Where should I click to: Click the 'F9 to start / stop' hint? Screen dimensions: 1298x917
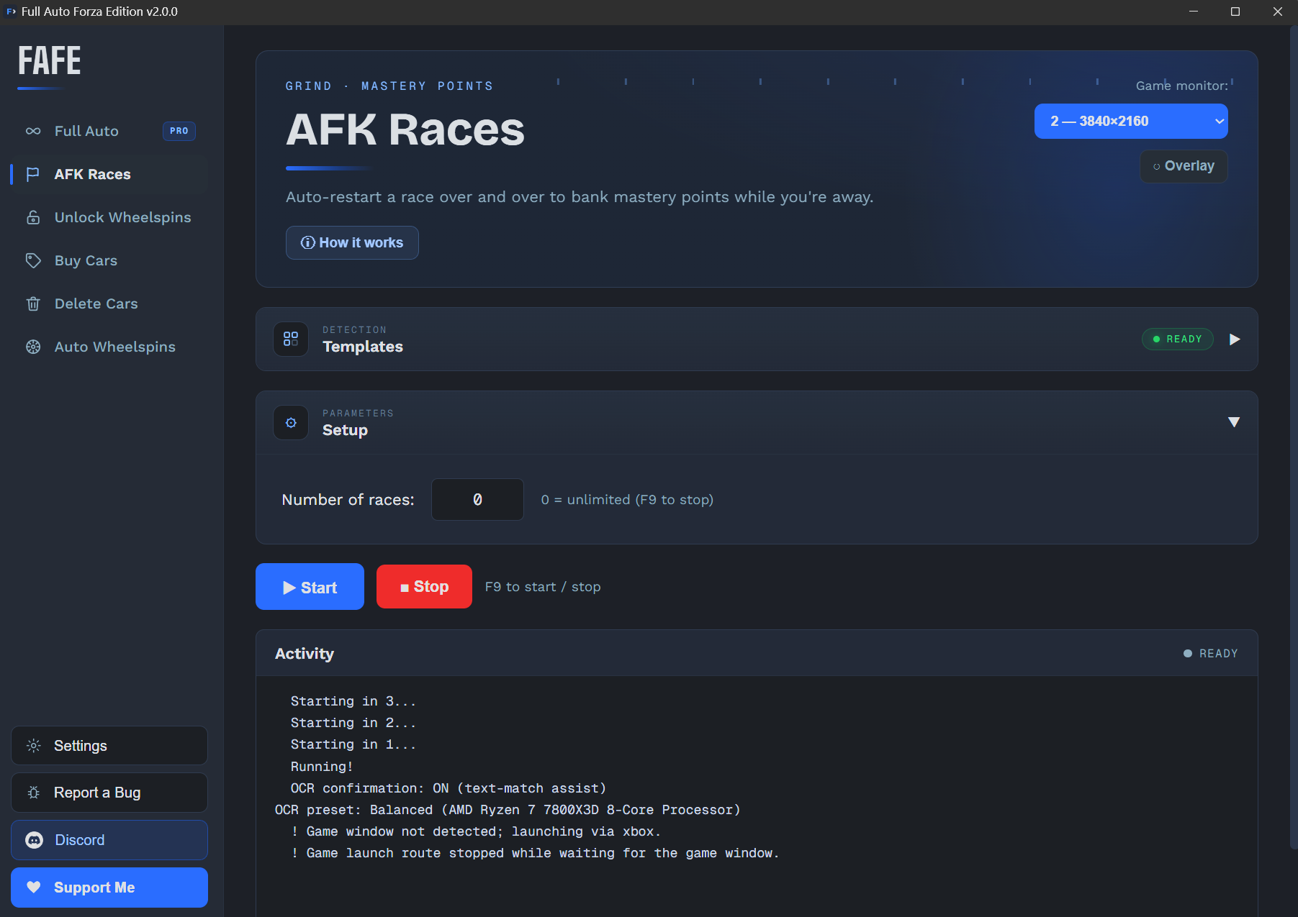543,587
